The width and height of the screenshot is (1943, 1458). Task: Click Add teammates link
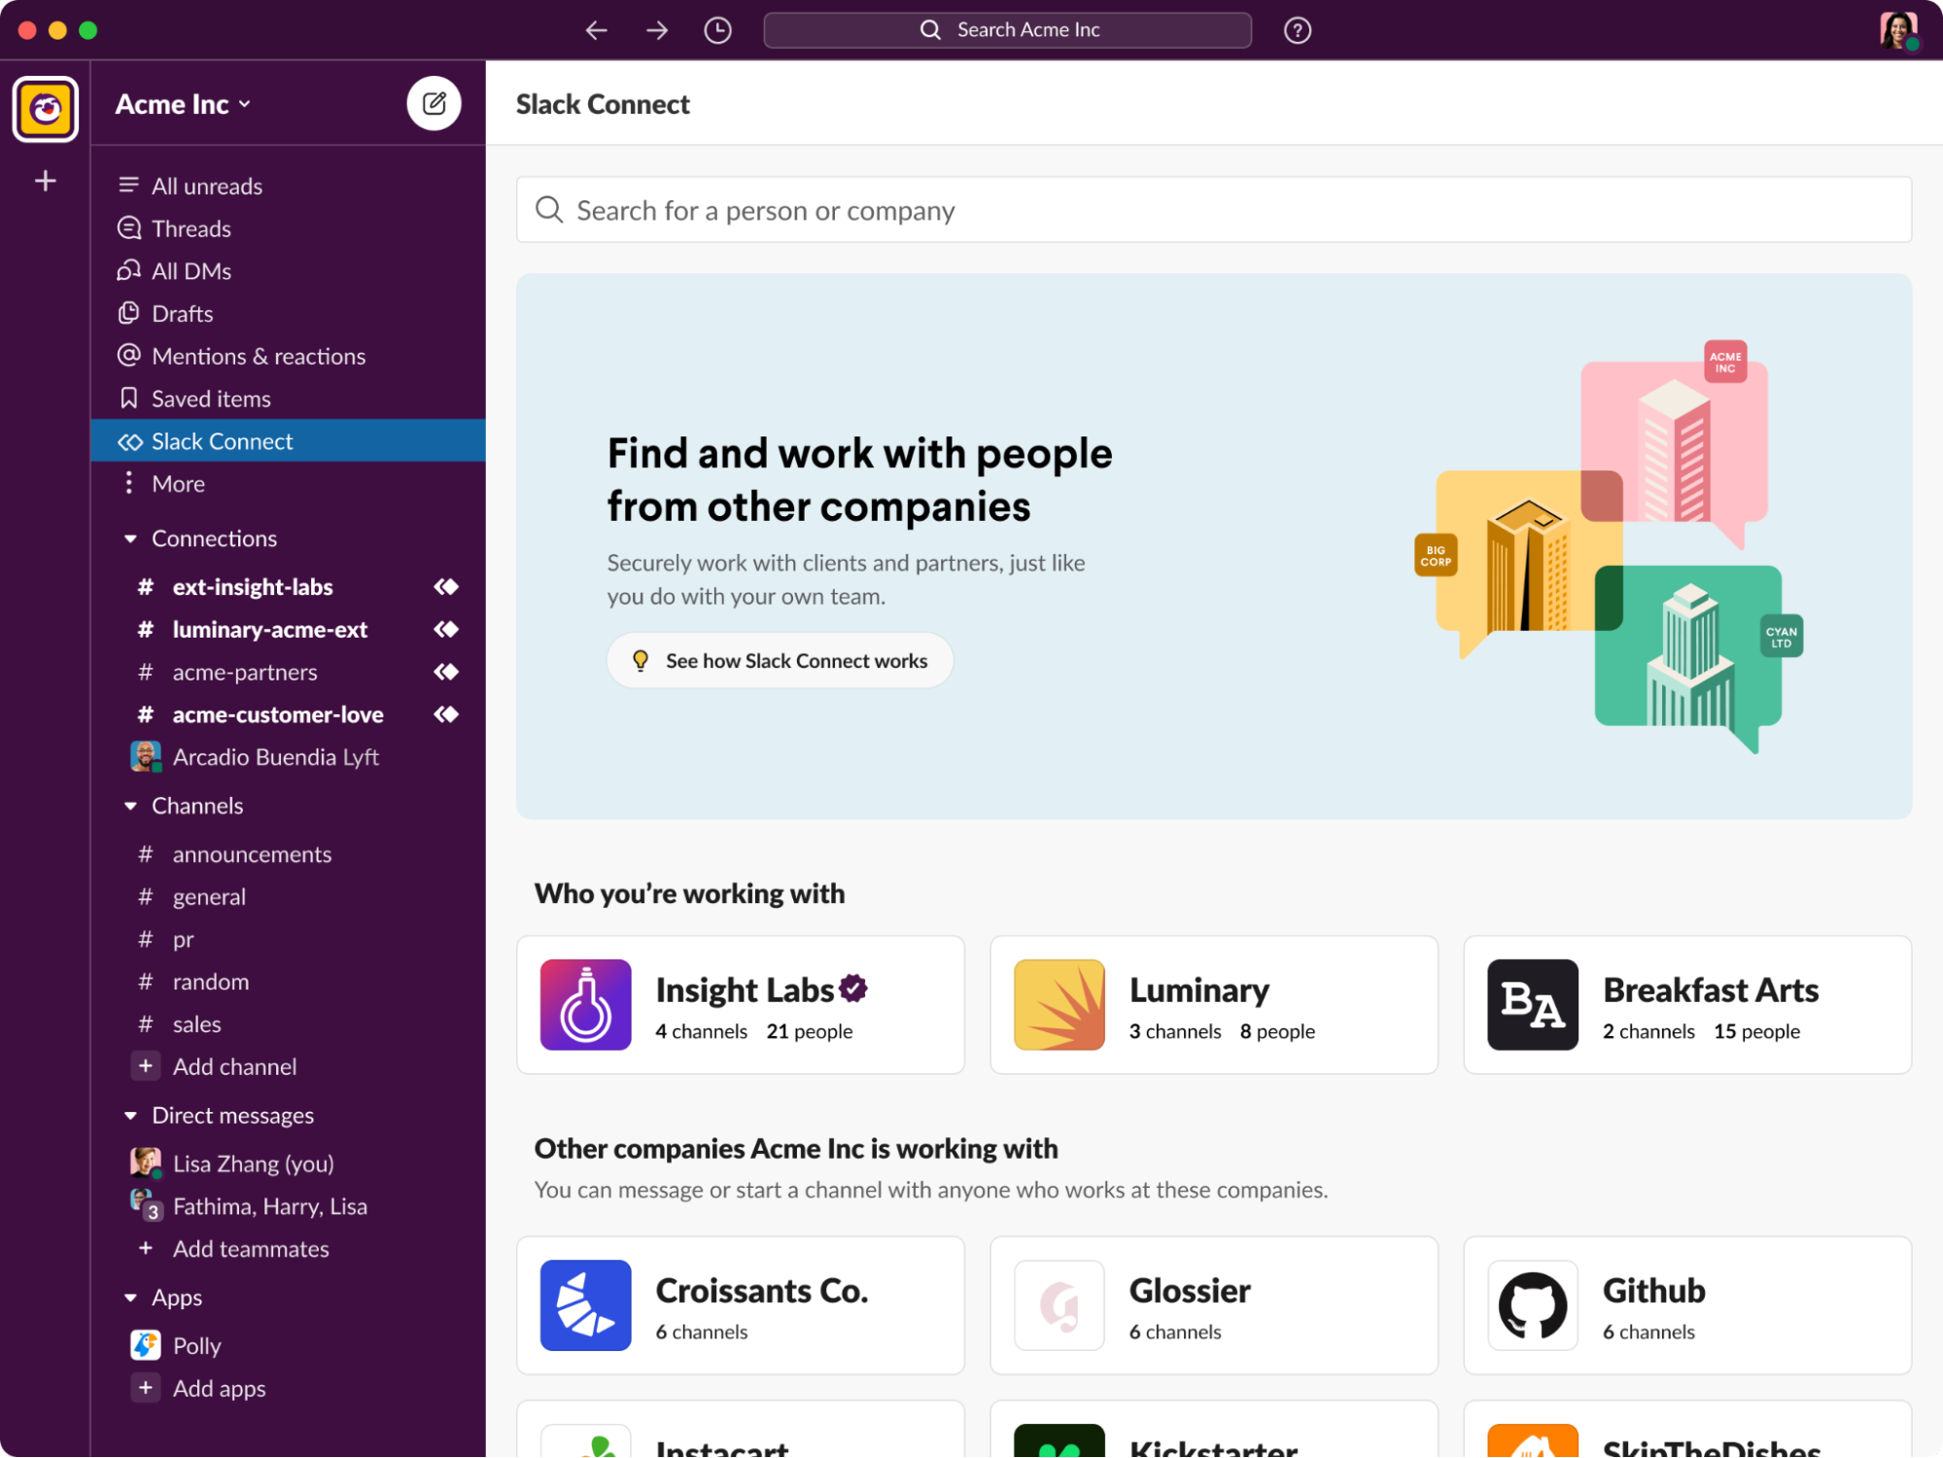251,1249
